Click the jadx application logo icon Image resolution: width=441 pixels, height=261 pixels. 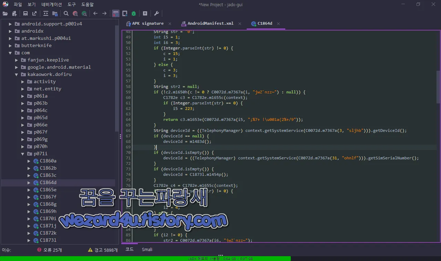click(6, 4)
